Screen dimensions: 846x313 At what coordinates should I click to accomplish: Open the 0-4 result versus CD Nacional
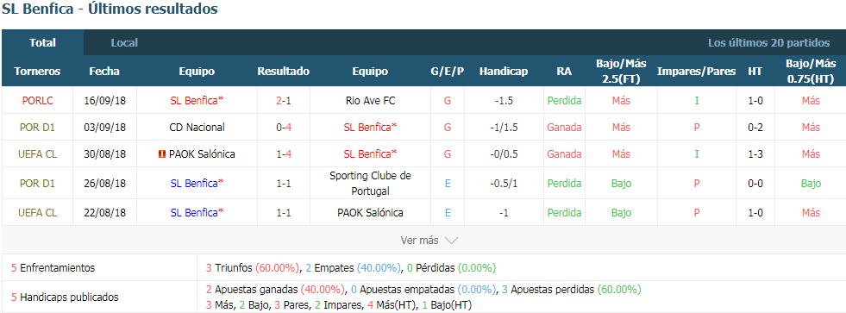point(283,128)
